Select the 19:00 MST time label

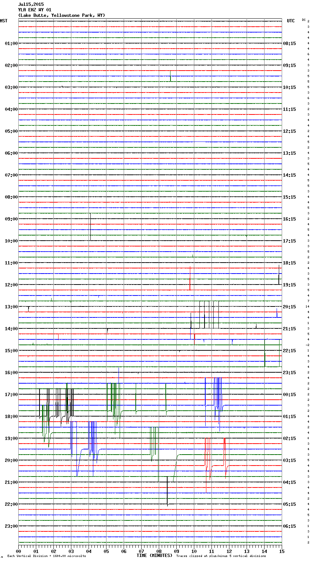pyautogui.click(x=11, y=438)
